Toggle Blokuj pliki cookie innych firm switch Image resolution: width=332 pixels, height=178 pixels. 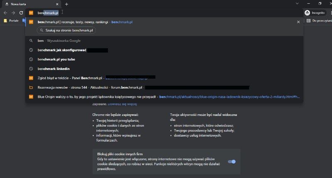pyautogui.click(x=232, y=161)
